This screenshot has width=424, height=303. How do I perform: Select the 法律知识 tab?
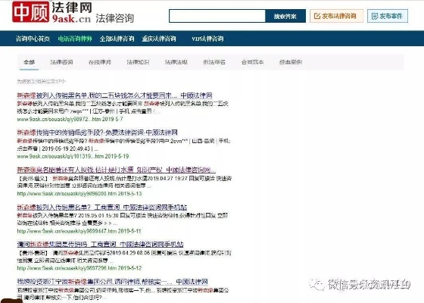[x=138, y=62]
